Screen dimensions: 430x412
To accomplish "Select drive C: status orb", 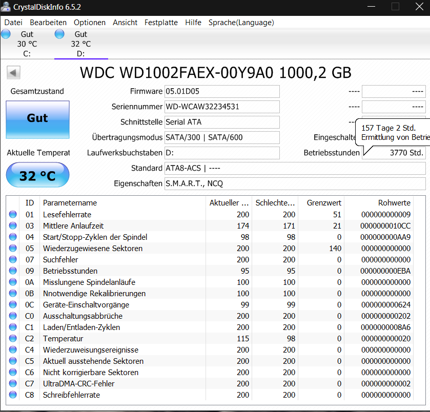I will click(6, 34).
